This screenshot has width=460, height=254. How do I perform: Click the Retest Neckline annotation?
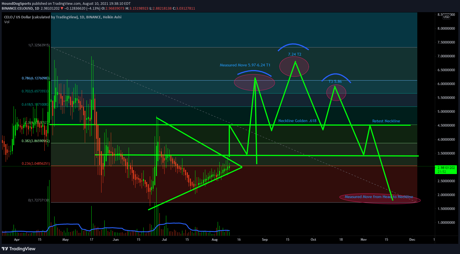point(386,121)
